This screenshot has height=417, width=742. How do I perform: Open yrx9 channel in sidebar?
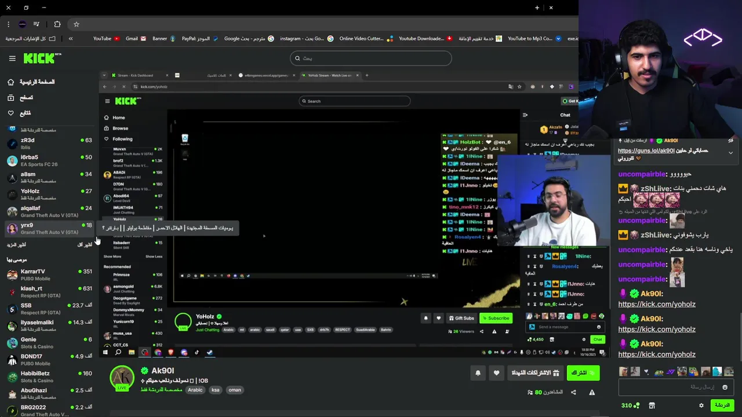49,228
